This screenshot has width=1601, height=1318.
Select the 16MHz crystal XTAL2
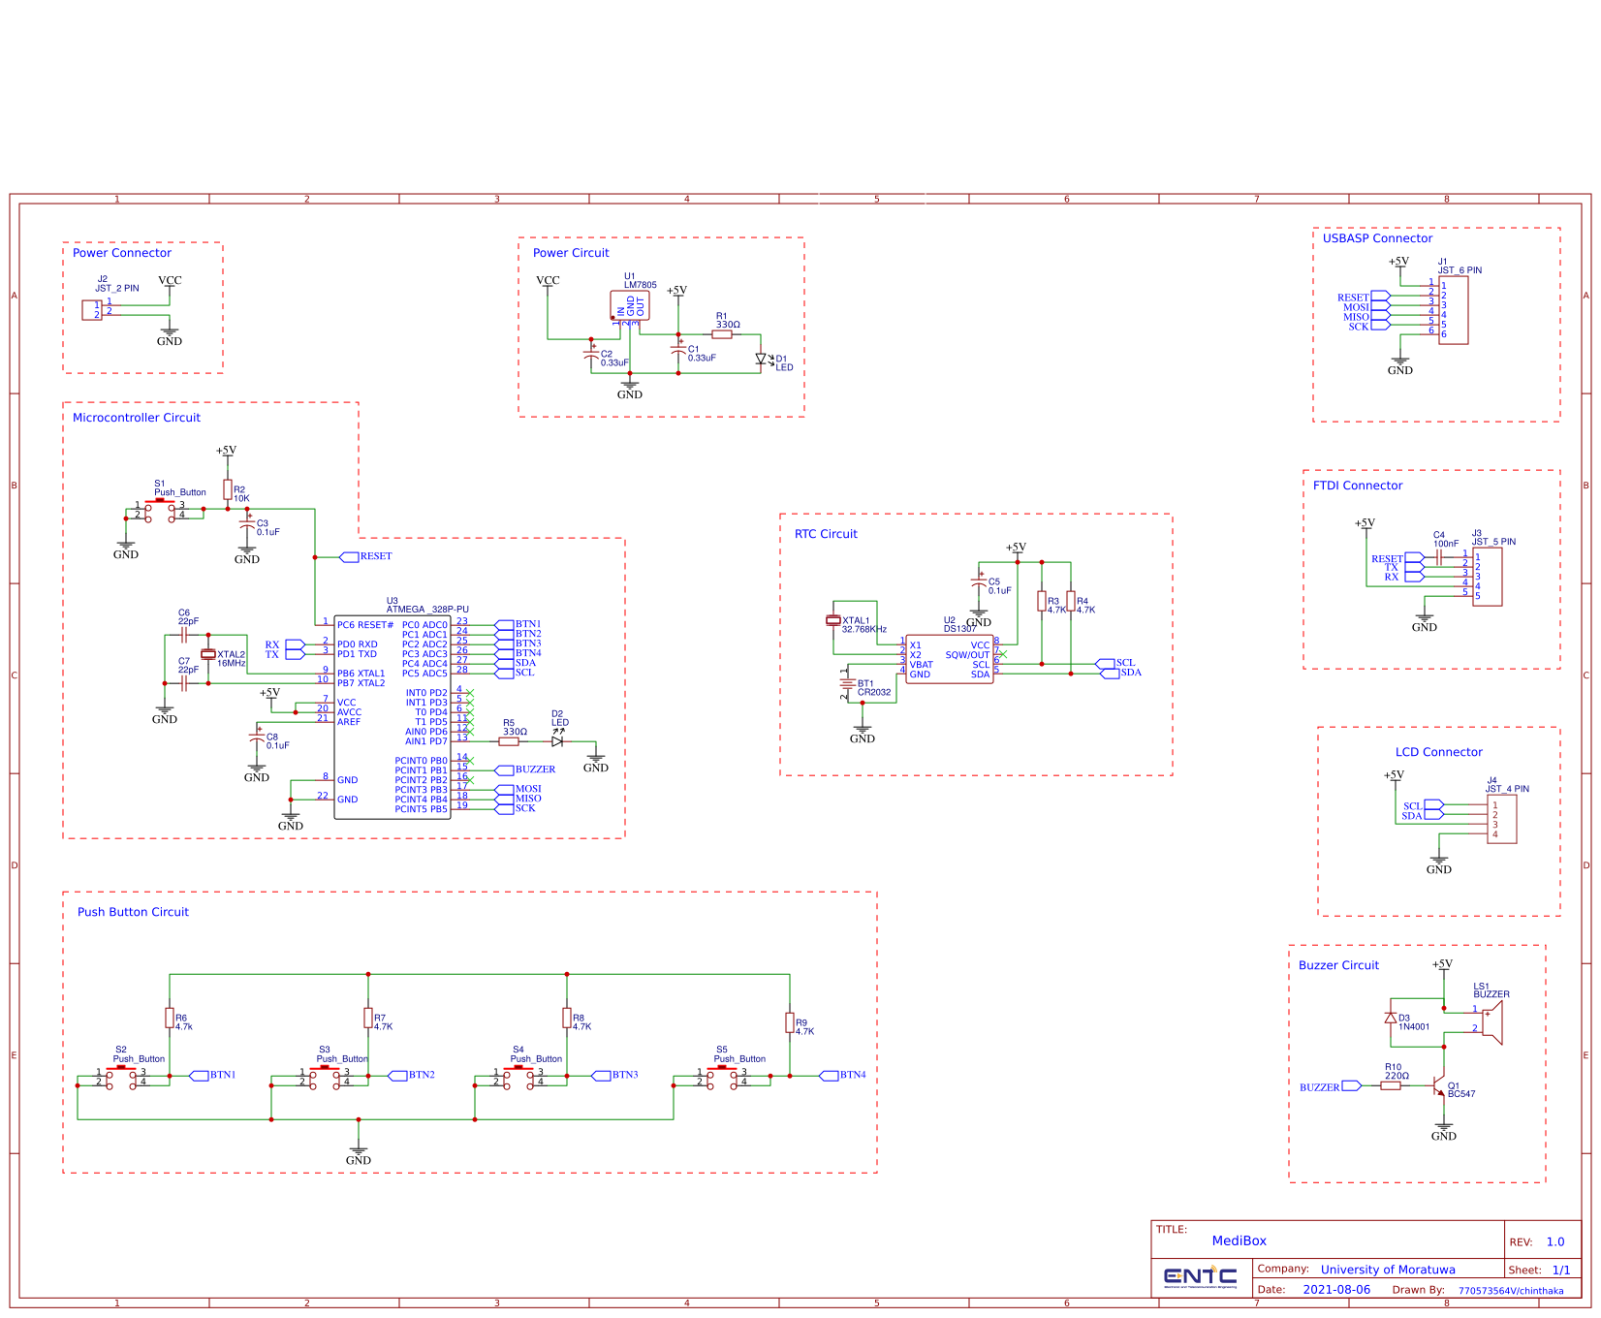pyautogui.click(x=207, y=655)
